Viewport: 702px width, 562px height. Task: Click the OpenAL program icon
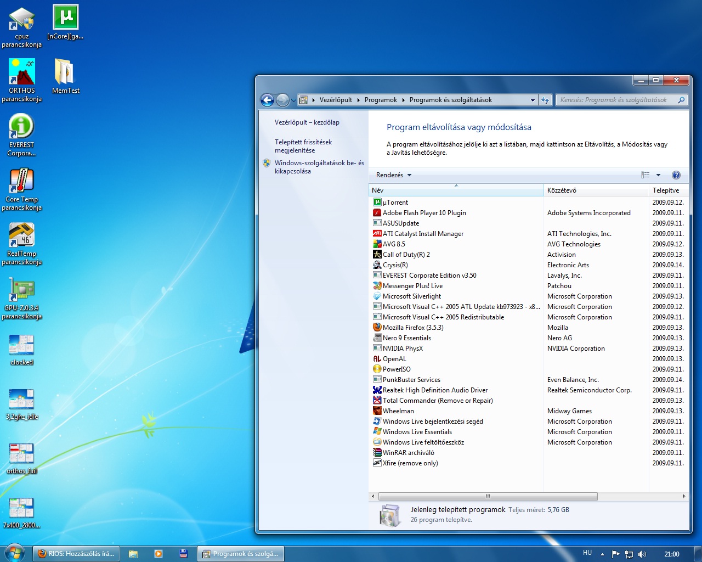tap(377, 358)
